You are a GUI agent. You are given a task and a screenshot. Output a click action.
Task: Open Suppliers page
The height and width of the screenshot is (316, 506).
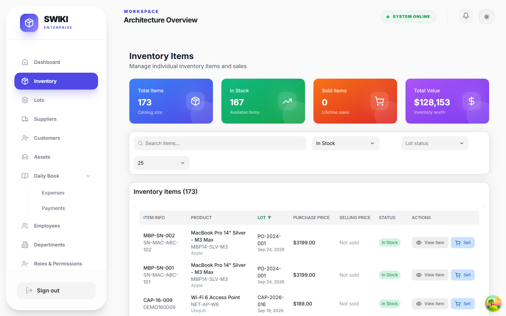tap(56, 119)
